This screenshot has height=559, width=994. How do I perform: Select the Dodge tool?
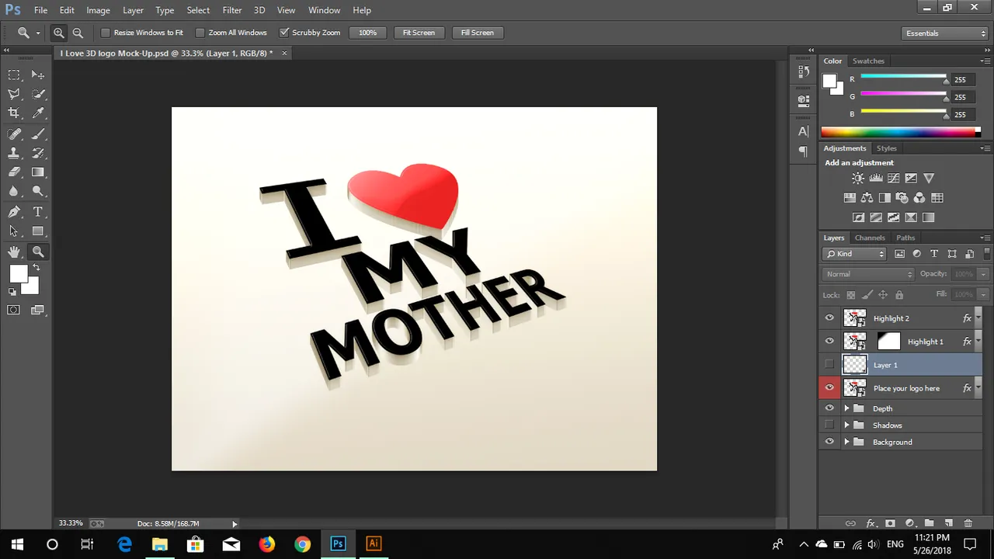(37, 191)
